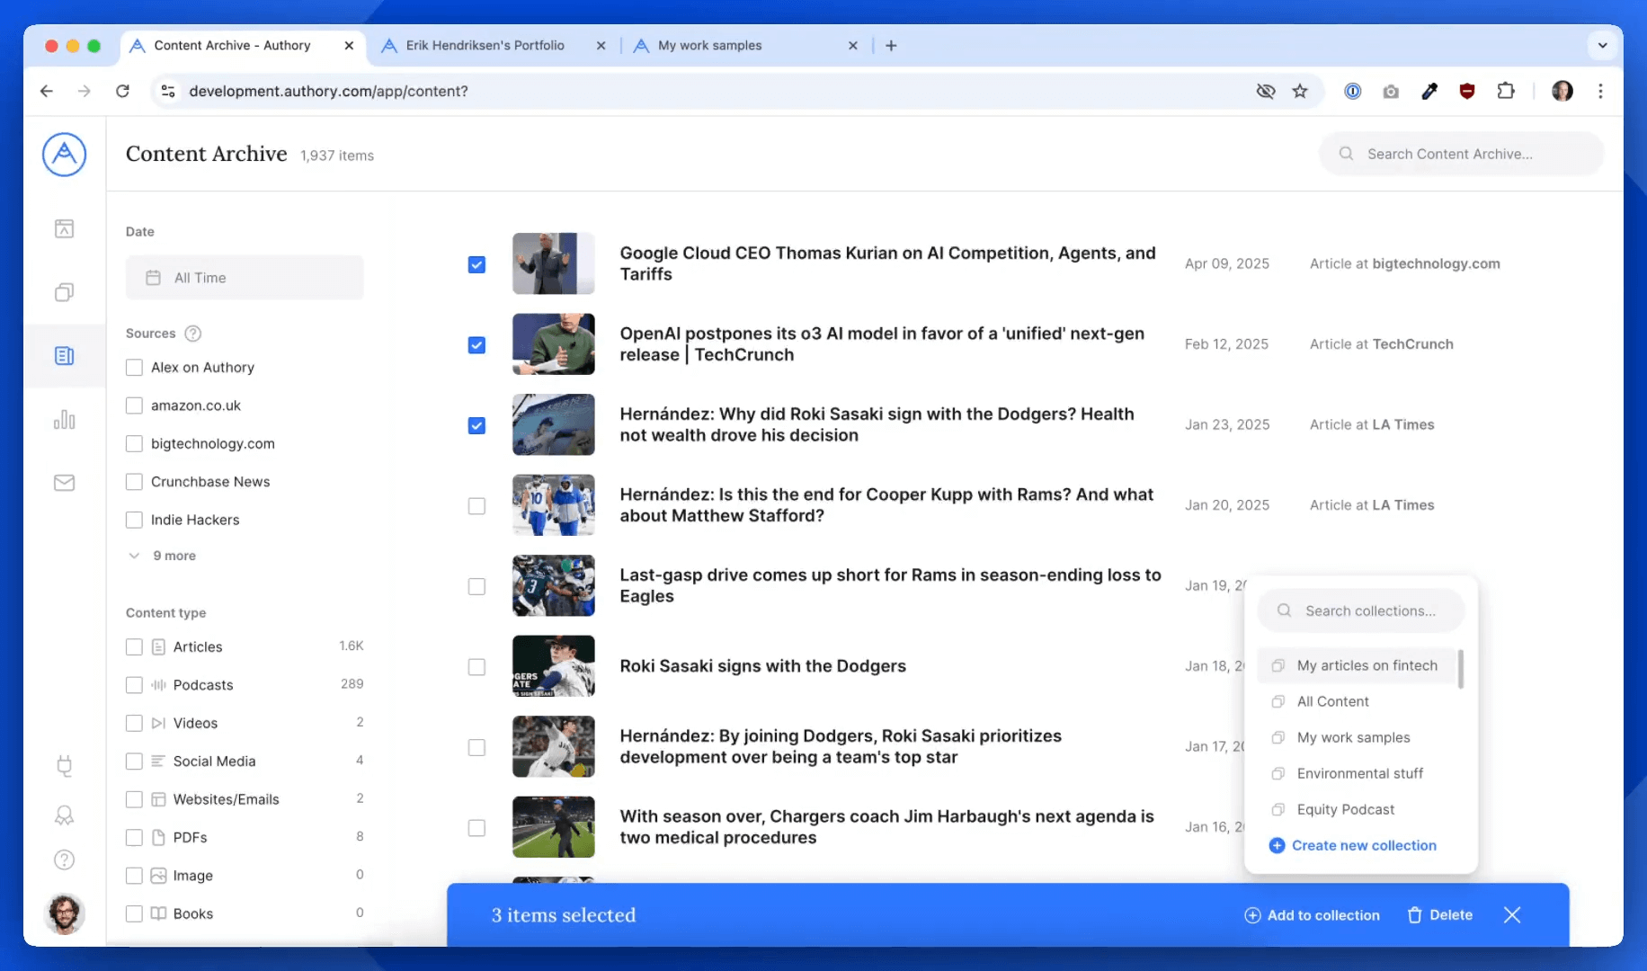Enable the Articles content type filter
The height and width of the screenshot is (971, 1647).
pyautogui.click(x=134, y=647)
